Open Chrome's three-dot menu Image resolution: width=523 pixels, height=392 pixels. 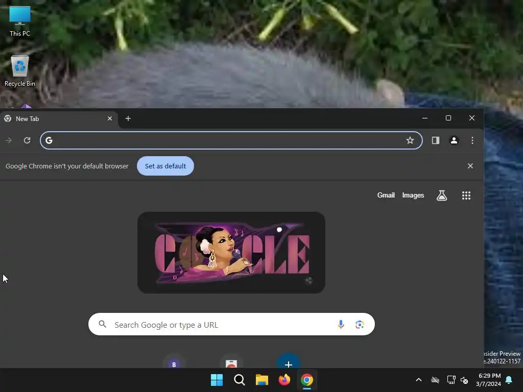pos(472,140)
